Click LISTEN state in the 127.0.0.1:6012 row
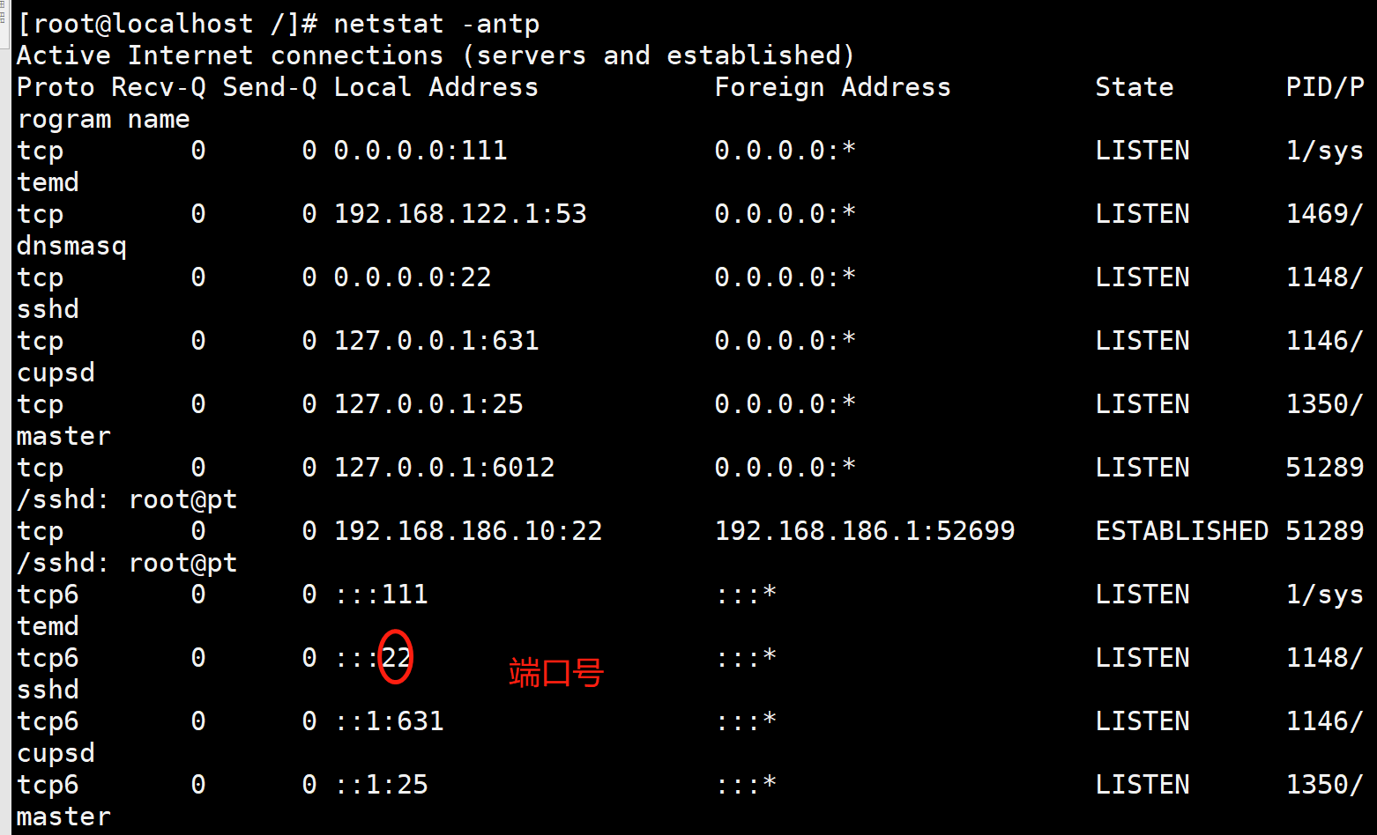1377x835 pixels. 1143,468
